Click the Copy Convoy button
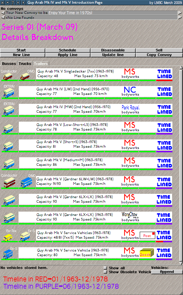 pos(159,55)
